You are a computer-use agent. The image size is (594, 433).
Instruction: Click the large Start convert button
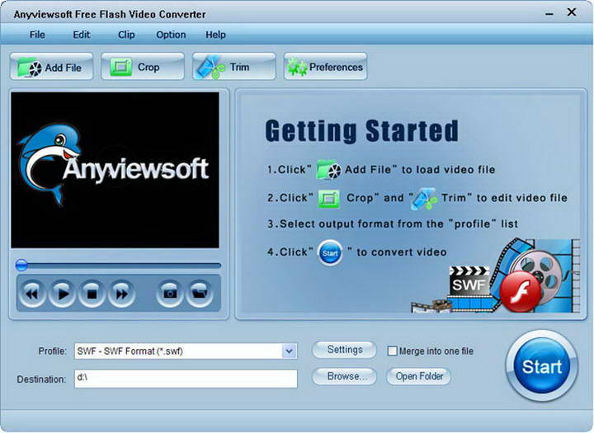pos(542,366)
